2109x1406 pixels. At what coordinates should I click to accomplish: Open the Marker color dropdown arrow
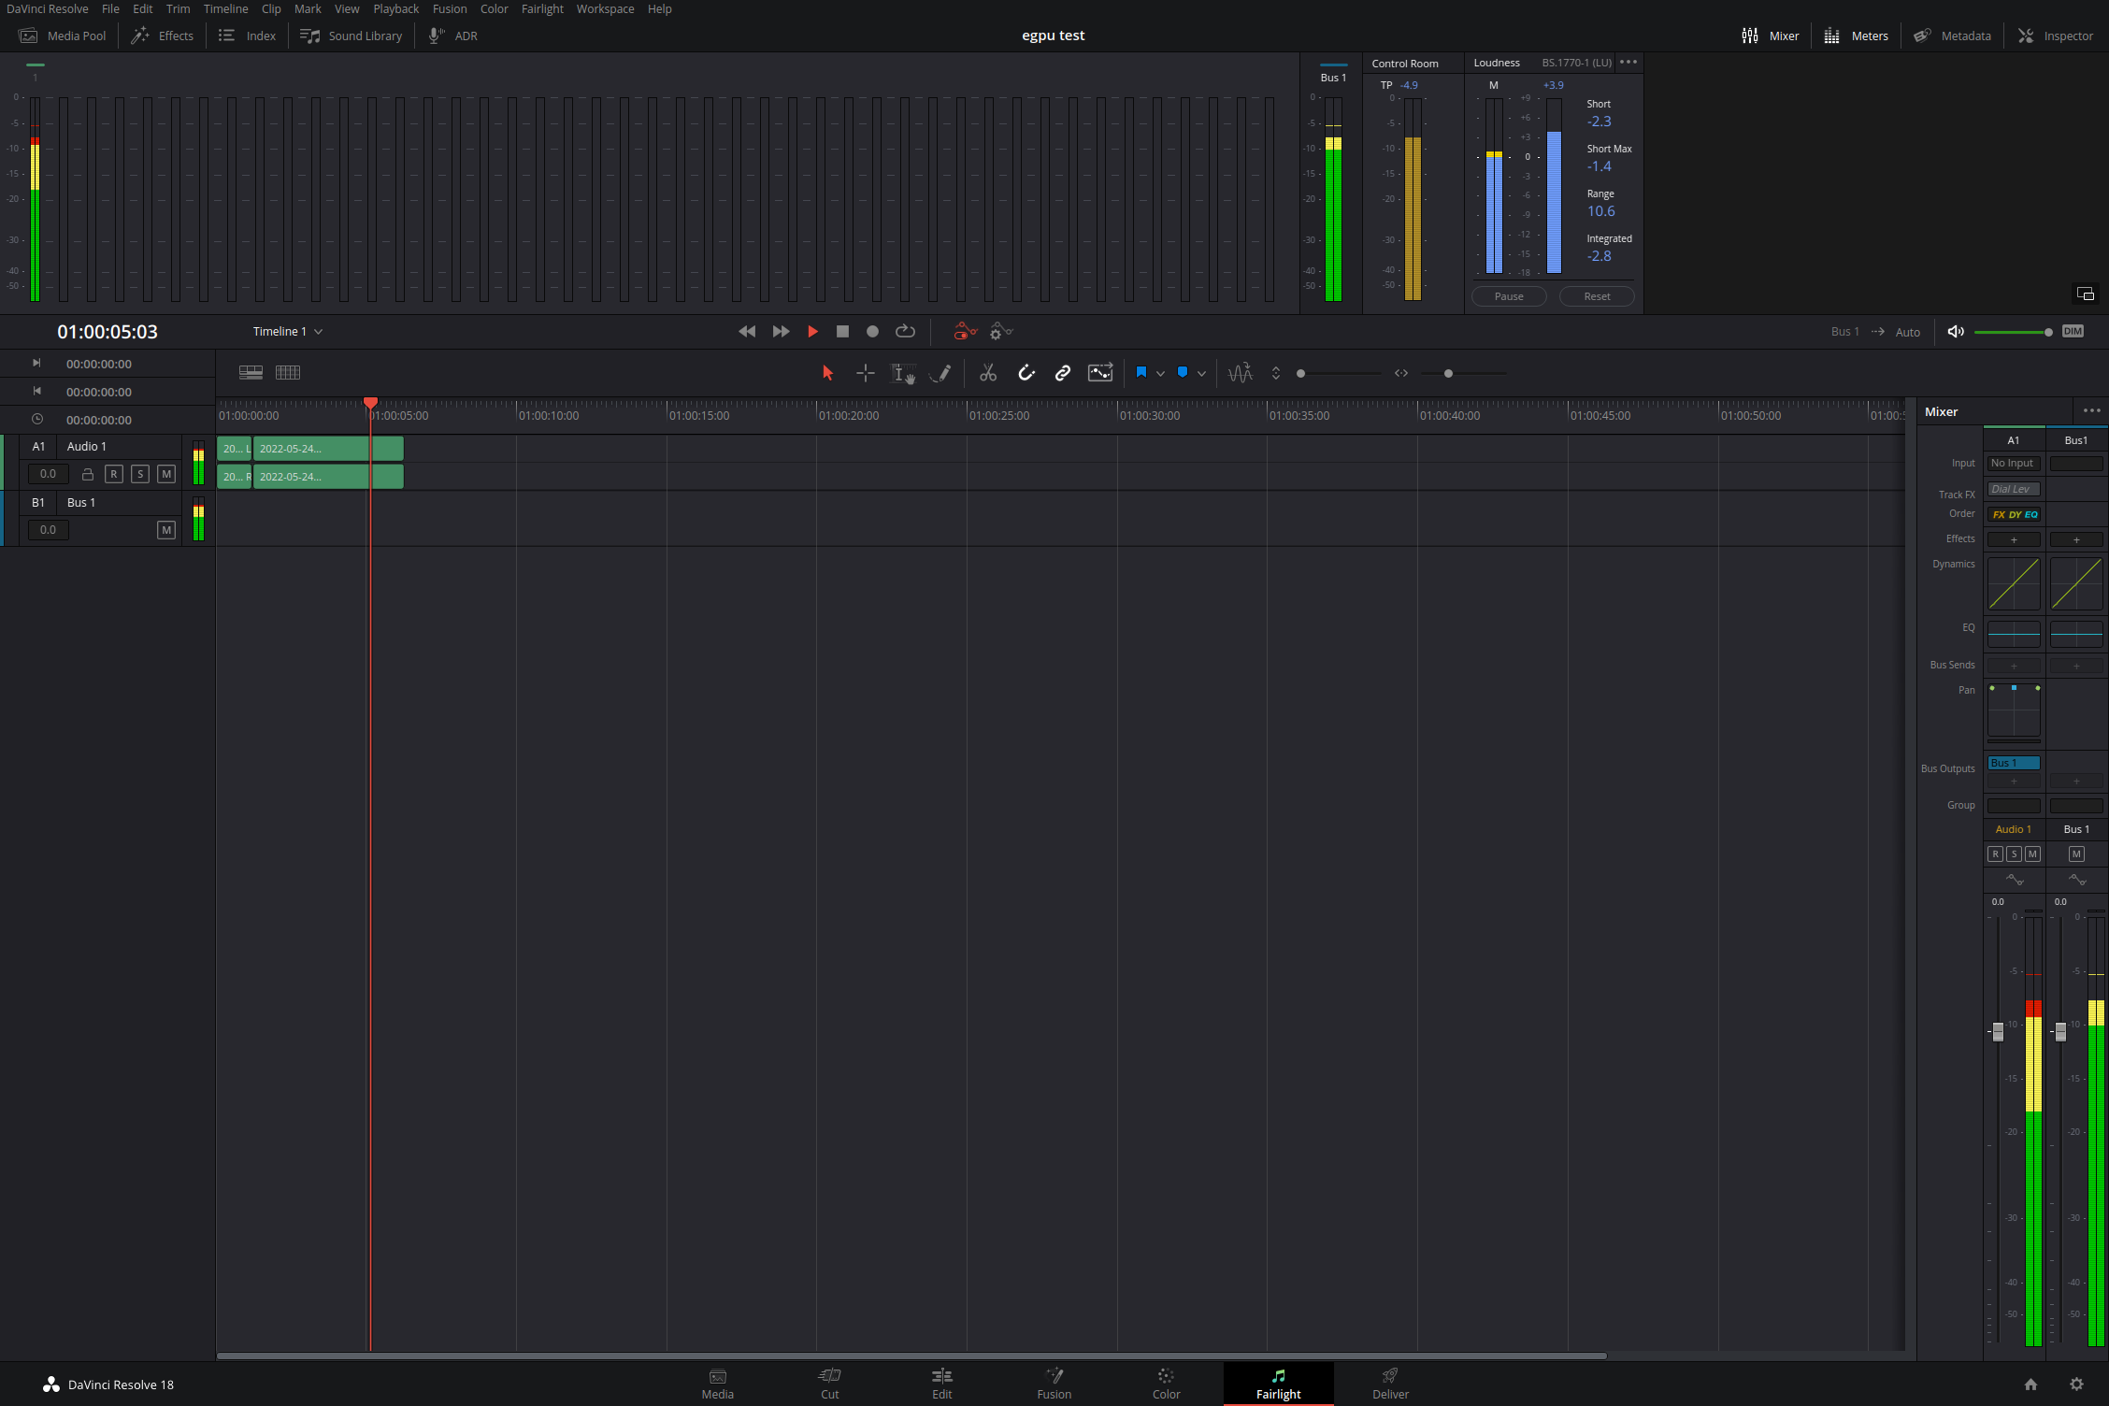tap(1201, 373)
